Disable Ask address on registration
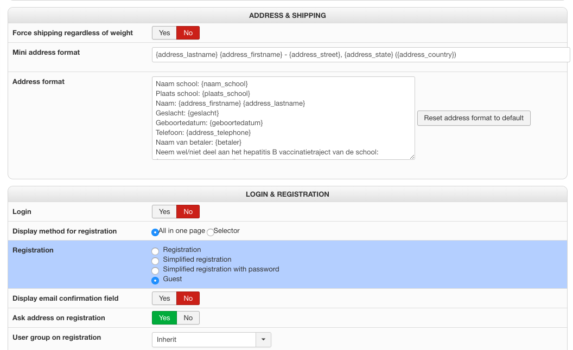The width and height of the screenshot is (573, 350). pyautogui.click(x=188, y=318)
